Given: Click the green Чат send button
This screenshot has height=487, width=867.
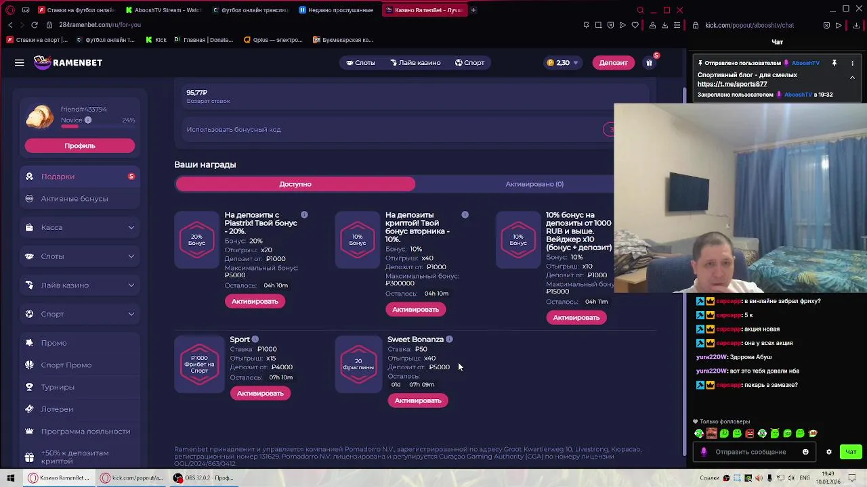Looking at the screenshot, I should click(x=851, y=452).
